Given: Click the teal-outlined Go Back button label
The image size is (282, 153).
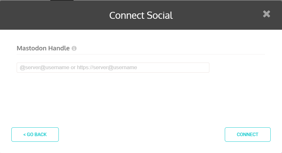Looking at the screenshot, I should pos(35,135).
